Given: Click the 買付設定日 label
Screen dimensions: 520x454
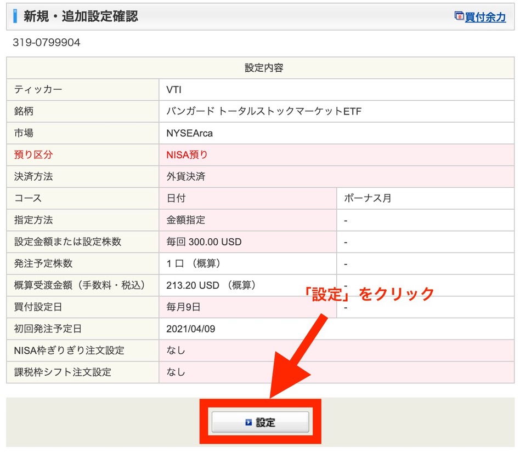Looking at the screenshot, I should point(38,307).
